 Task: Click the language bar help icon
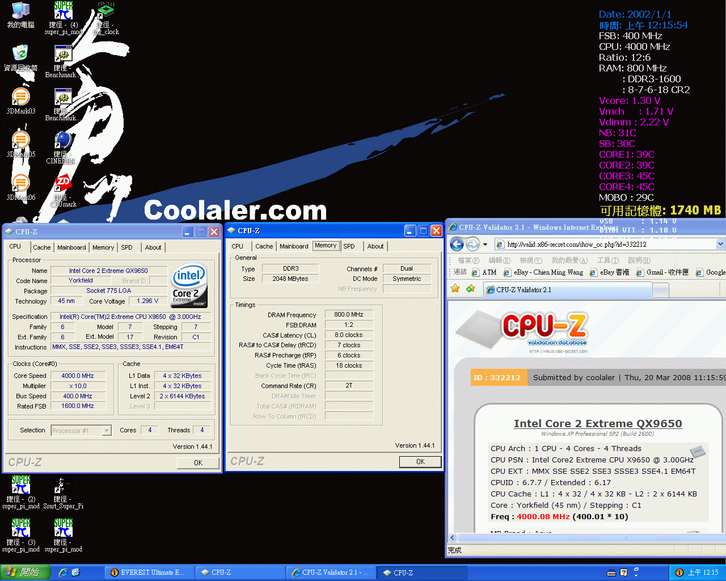coord(623,572)
